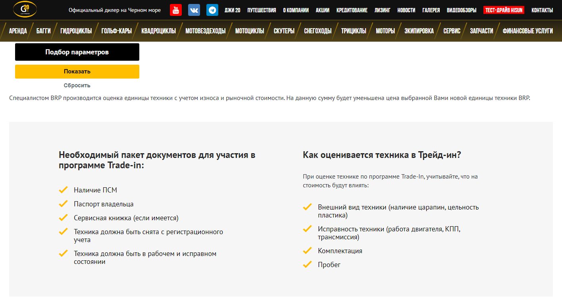Open the G20 logo home link
Screen dimensions: 562x302
tap(25, 10)
